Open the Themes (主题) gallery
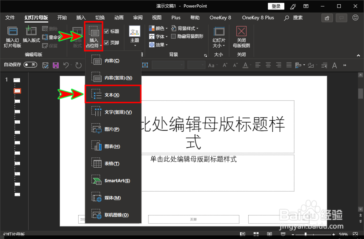The height and width of the screenshot is (239, 364). (135, 36)
